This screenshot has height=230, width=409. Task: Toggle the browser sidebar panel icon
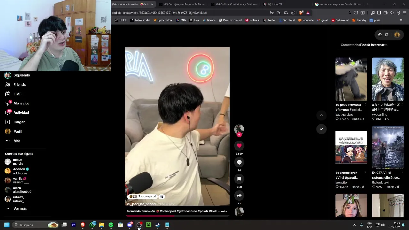(x=379, y=13)
